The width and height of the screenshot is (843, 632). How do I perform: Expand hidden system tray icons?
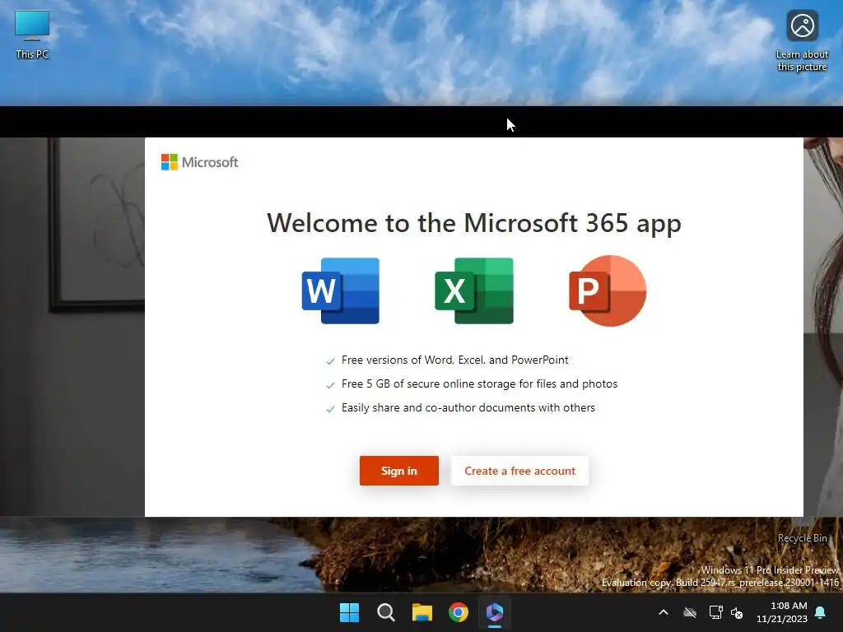(x=664, y=612)
